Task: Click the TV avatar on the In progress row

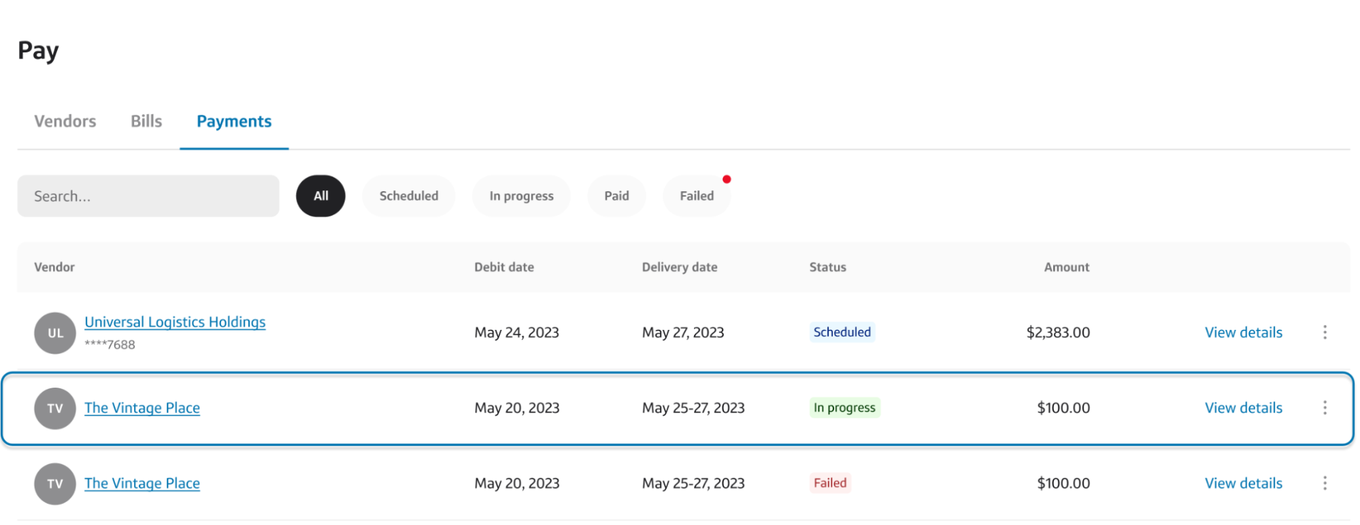Action: pyautogui.click(x=54, y=408)
